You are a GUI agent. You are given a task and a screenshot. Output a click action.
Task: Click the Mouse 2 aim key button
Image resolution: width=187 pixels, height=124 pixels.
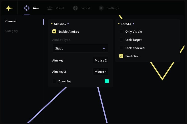(100, 60)
